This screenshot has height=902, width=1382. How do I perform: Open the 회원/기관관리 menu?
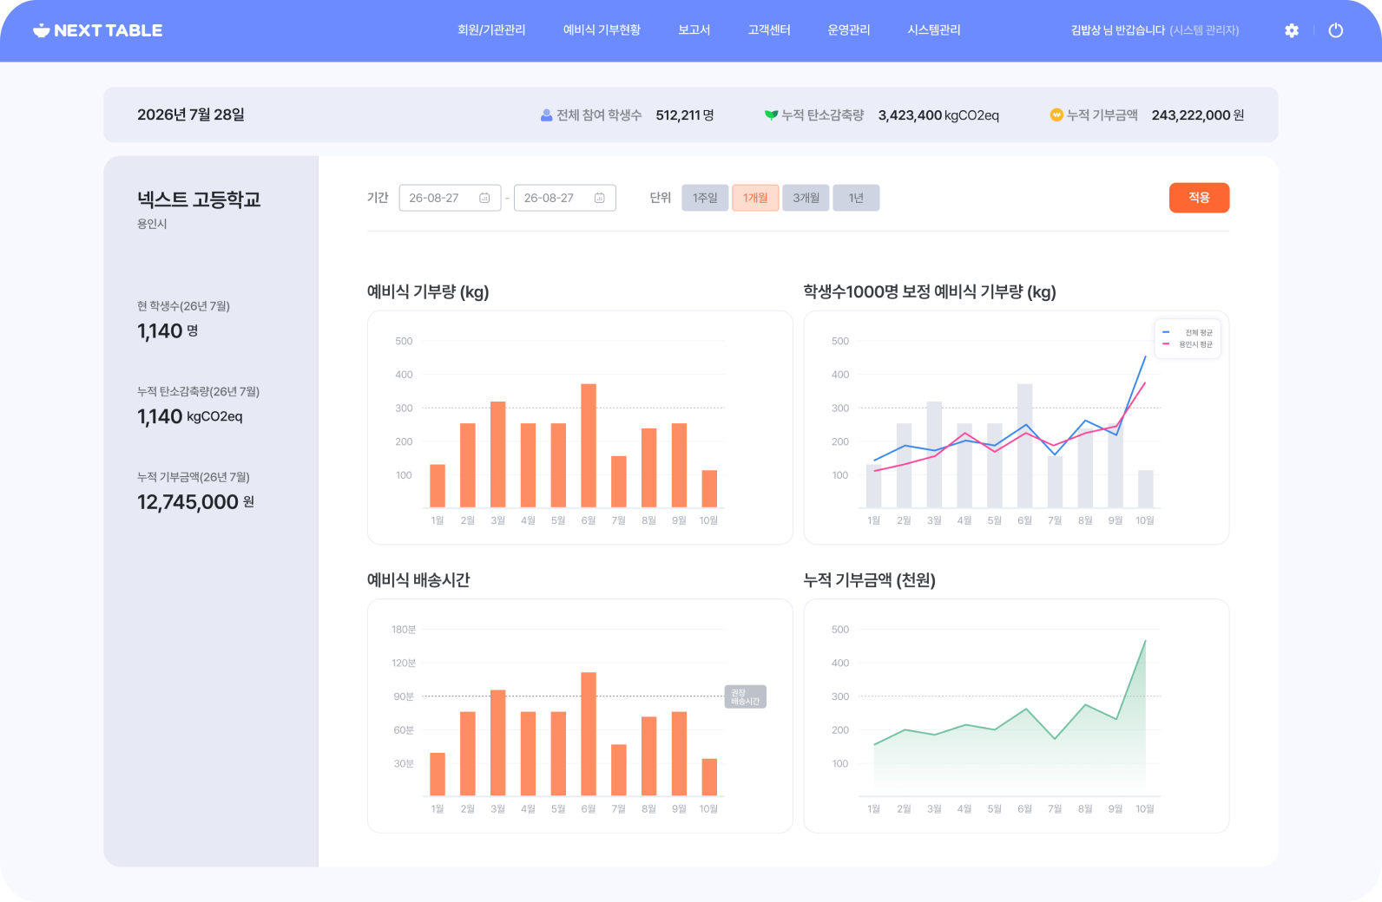[x=491, y=30]
